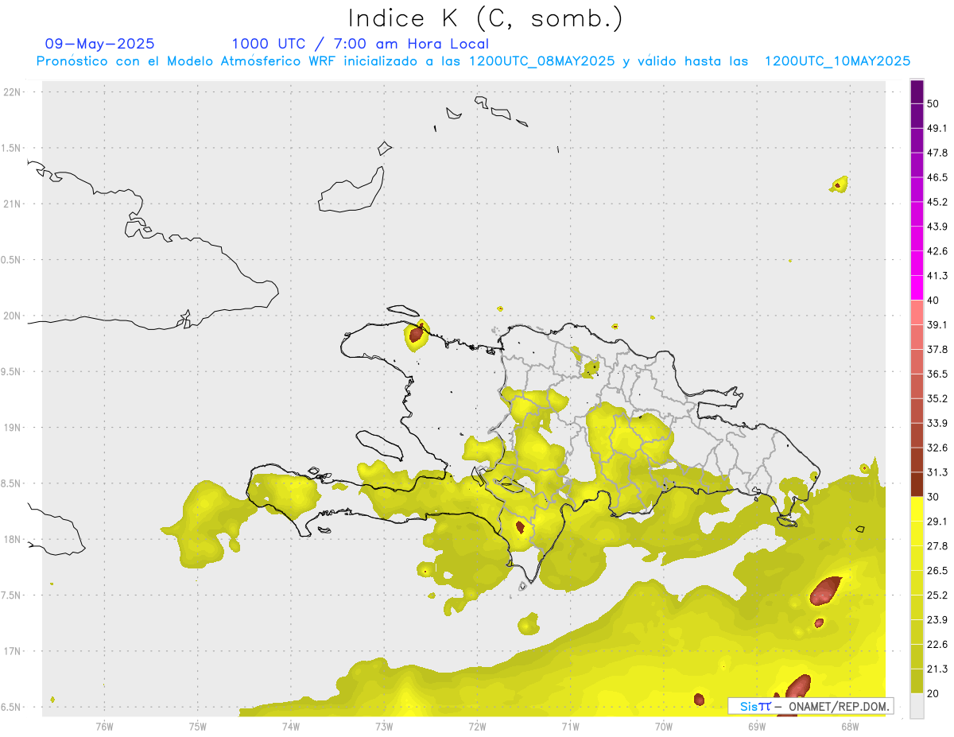Viewport: 954px width, 737px height.
Task: Click '1000 UTC / 7:00 am Hora Local'
Action: pos(360,44)
